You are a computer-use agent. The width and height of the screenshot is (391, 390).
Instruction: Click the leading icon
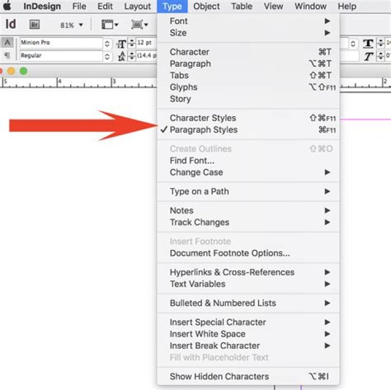point(122,56)
